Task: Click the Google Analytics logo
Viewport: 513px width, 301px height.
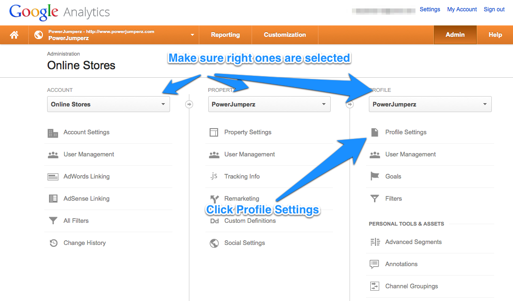Action: (x=59, y=12)
